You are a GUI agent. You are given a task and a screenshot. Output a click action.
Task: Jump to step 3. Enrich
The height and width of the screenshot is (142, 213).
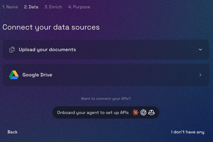(53, 7)
